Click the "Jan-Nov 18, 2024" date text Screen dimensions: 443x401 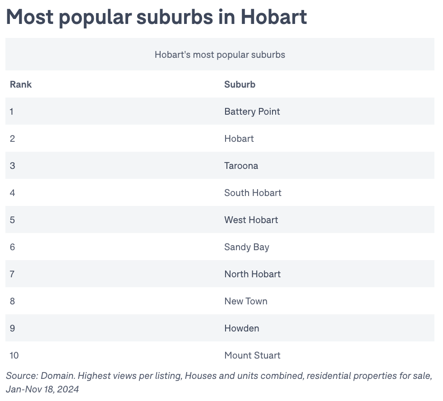click(42, 389)
